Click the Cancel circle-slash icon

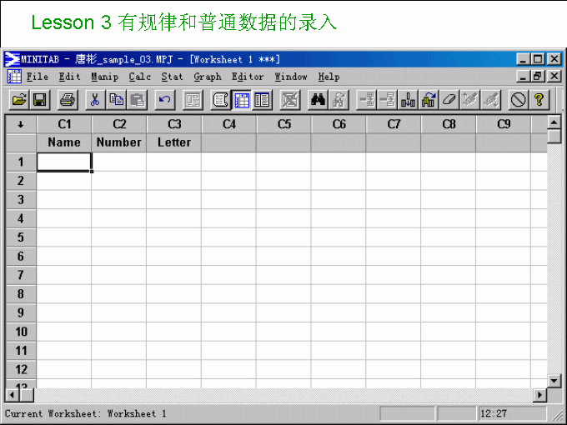point(519,100)
